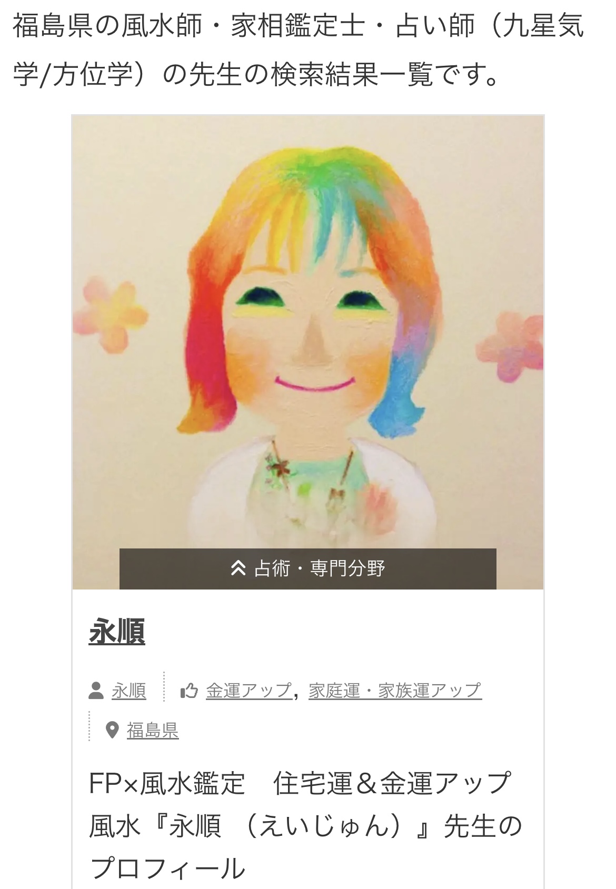Open the 福島県 location link

153,730
